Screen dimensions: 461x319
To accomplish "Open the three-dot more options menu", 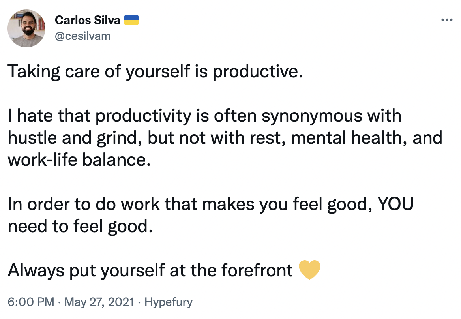I will [x=447, y=20].
